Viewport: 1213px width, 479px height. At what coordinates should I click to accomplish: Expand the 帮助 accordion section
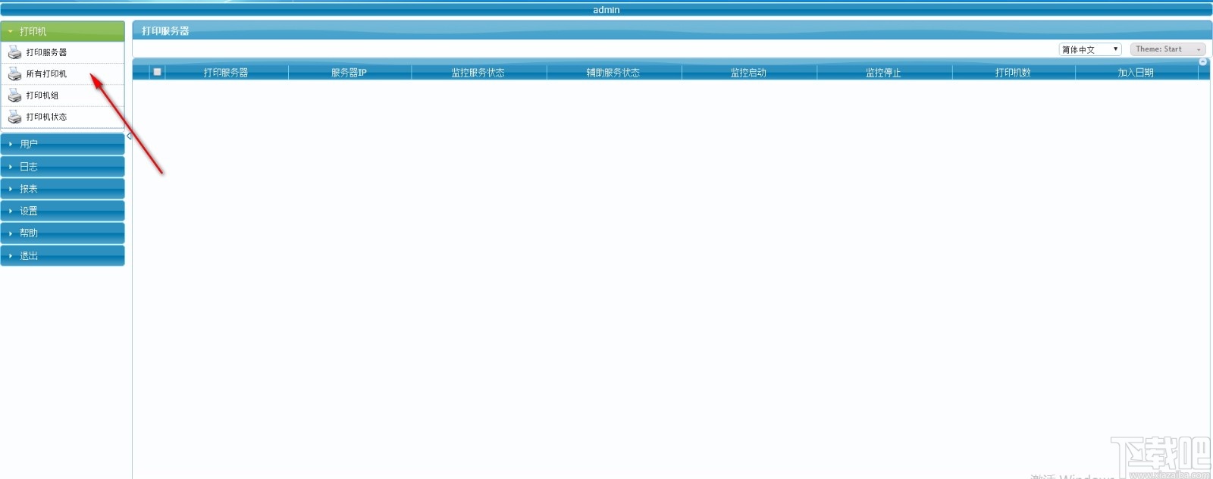click(62, 233)
